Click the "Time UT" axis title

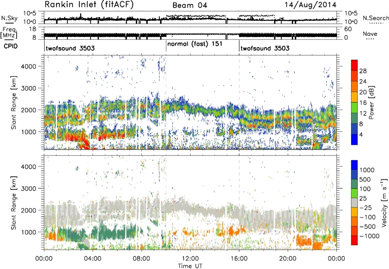click(190, 266)
